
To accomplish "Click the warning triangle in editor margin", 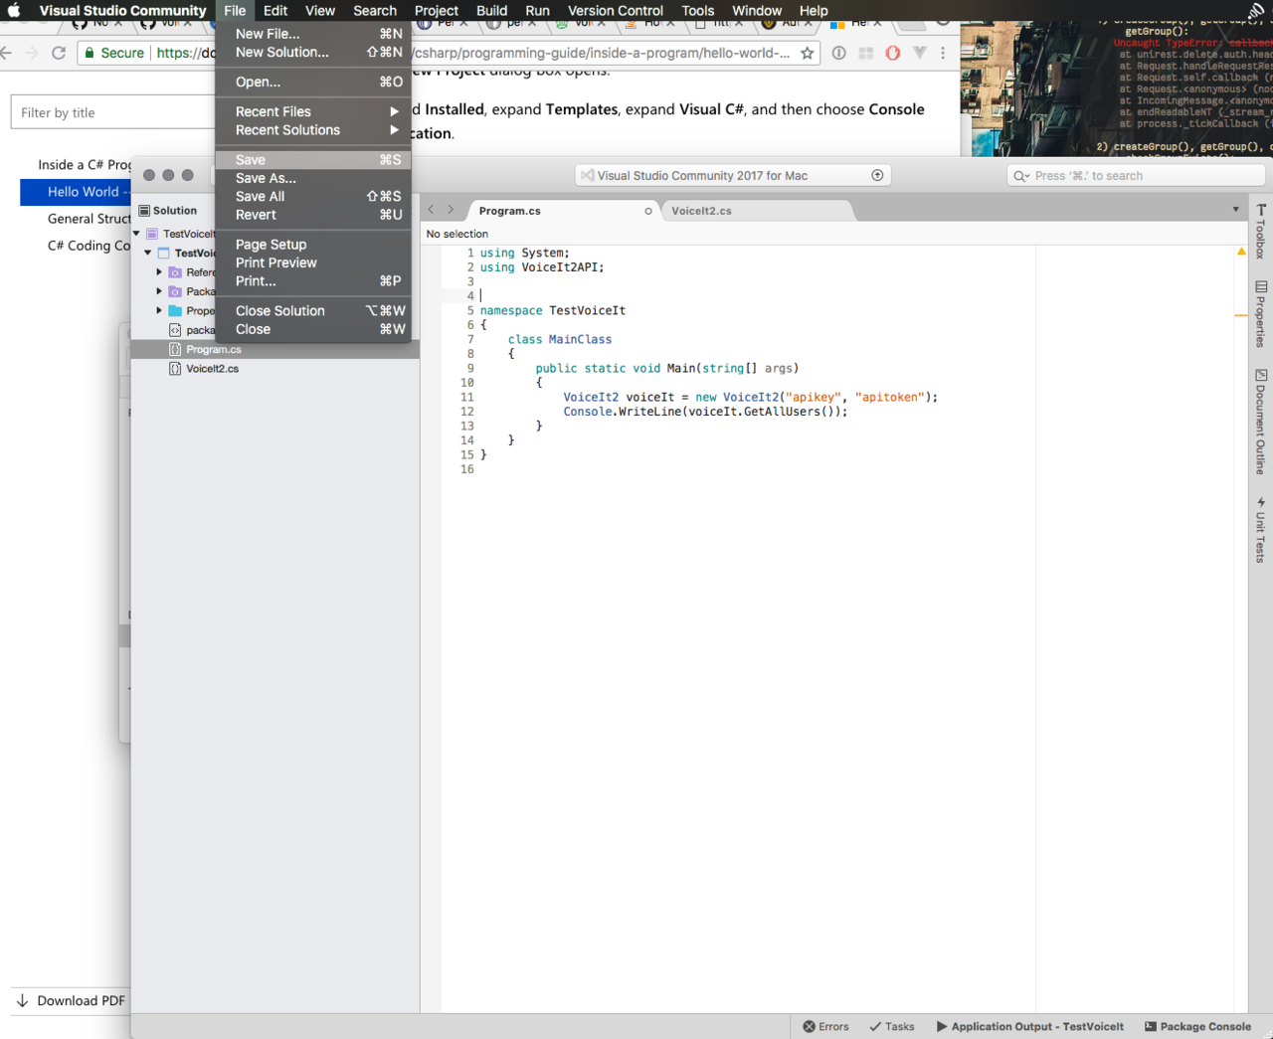I will [x=1241, y=252].
